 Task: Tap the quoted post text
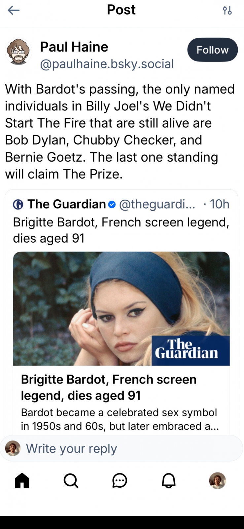(x=121, y=230)
